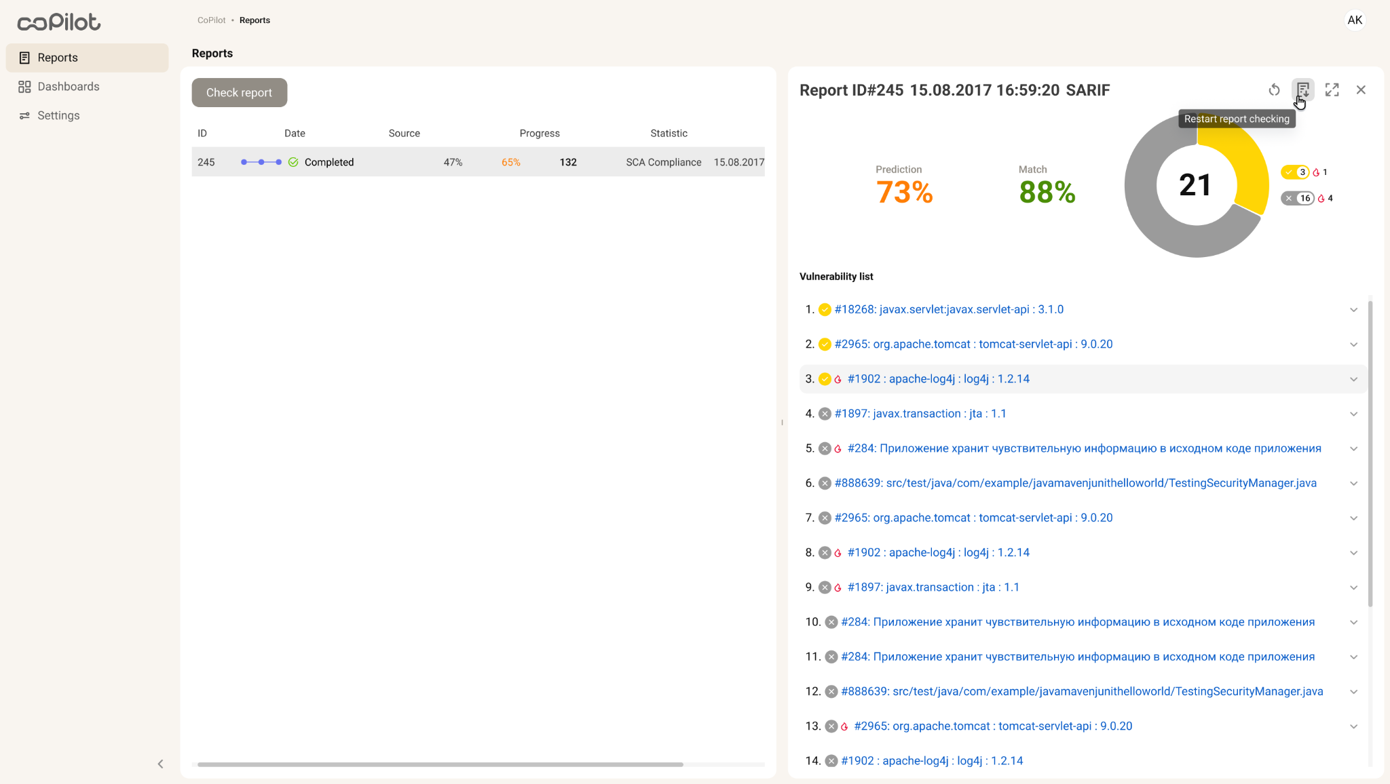Click the panel splitter handle between panes
This screenshot has width=1390, height=784.
click(782, 422)
